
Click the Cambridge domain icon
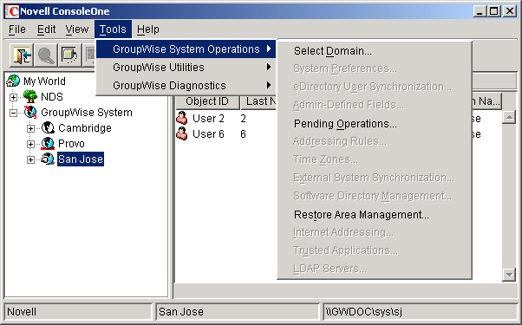point(48,127)
